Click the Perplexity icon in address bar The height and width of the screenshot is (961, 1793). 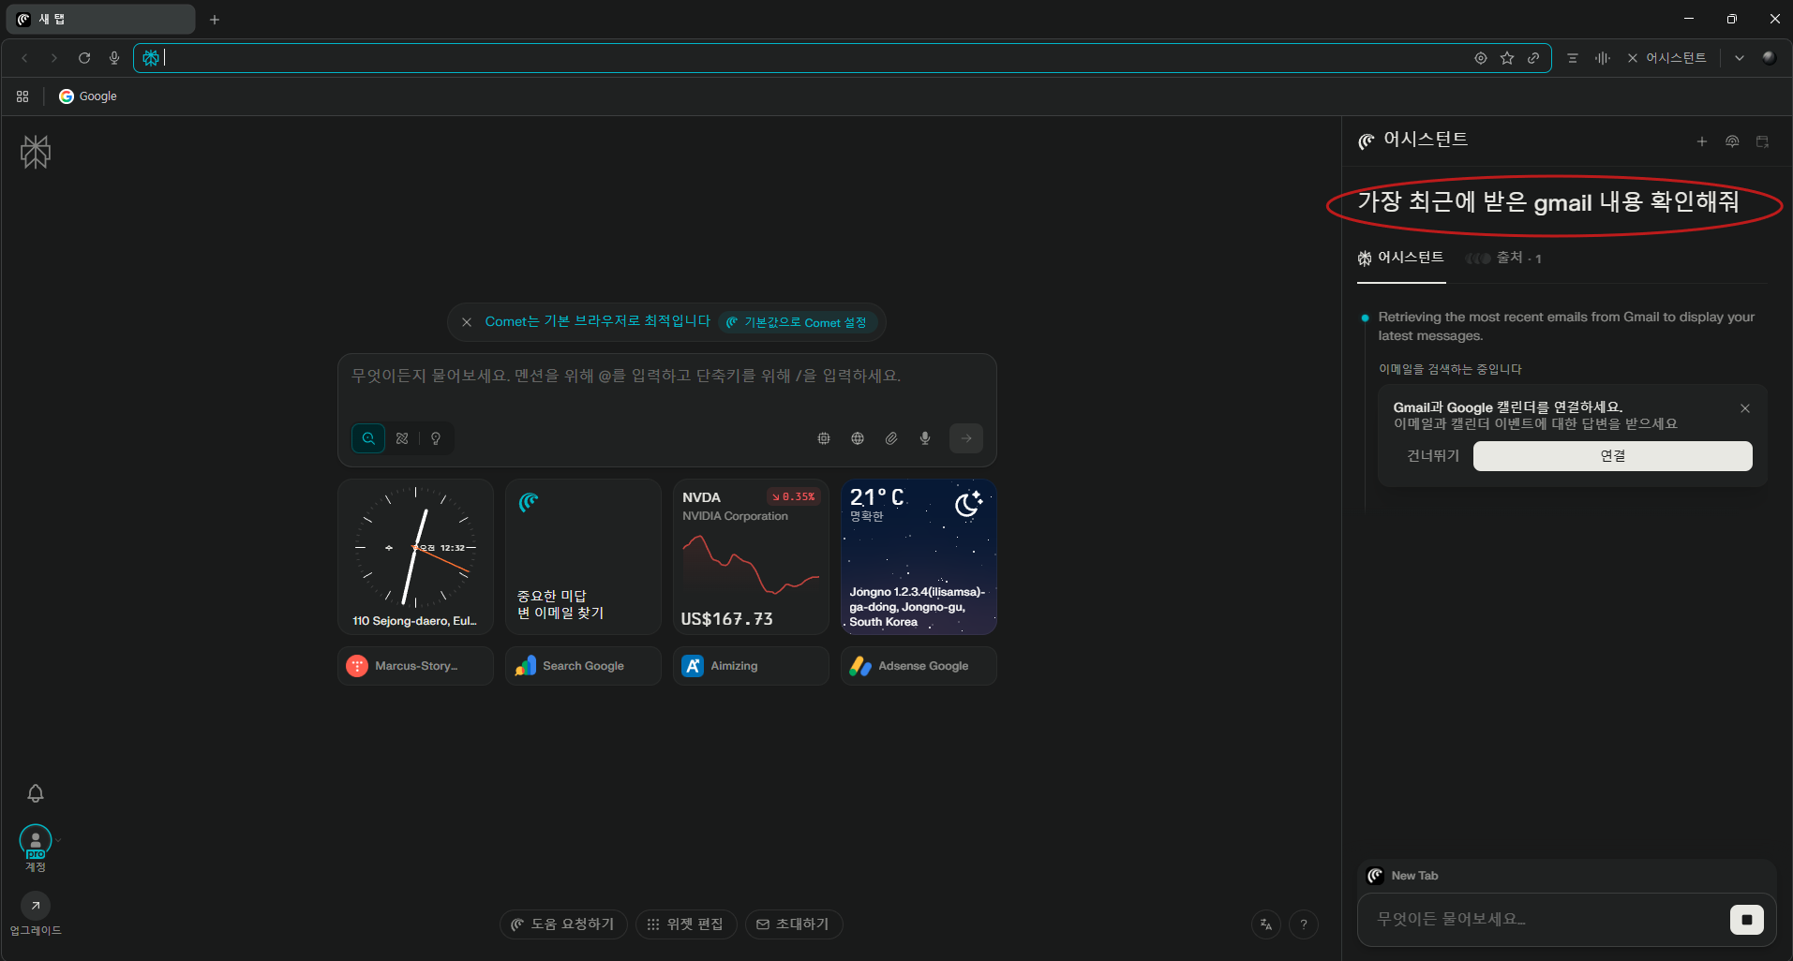pos(150,58)
